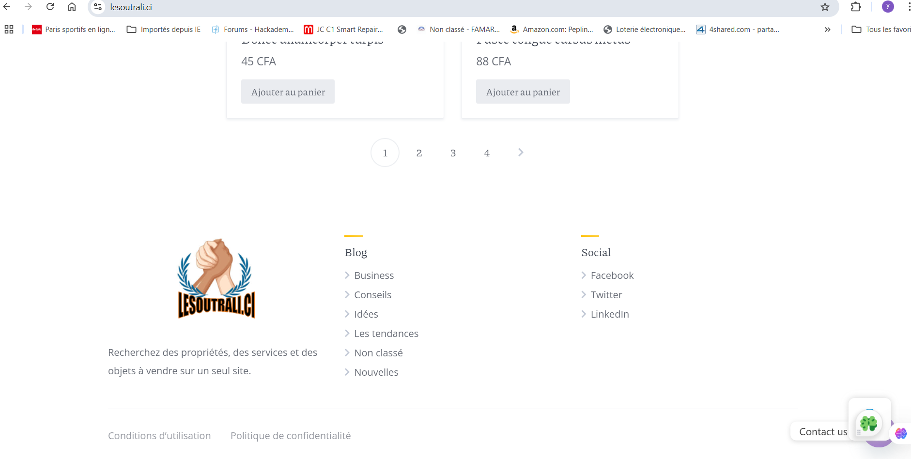Open the Tous les favoris folder
This screenshot has height=459, width=911.
(x=881, y=30)
